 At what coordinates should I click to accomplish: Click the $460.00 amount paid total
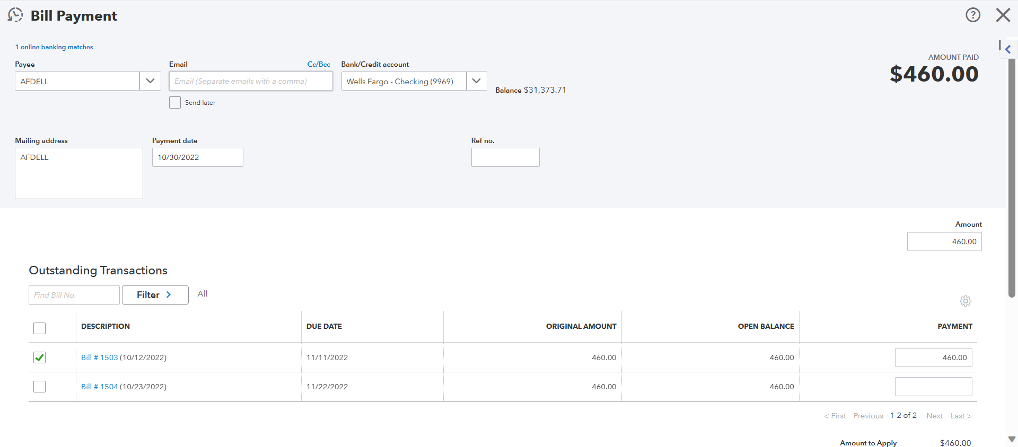point(934,74)
